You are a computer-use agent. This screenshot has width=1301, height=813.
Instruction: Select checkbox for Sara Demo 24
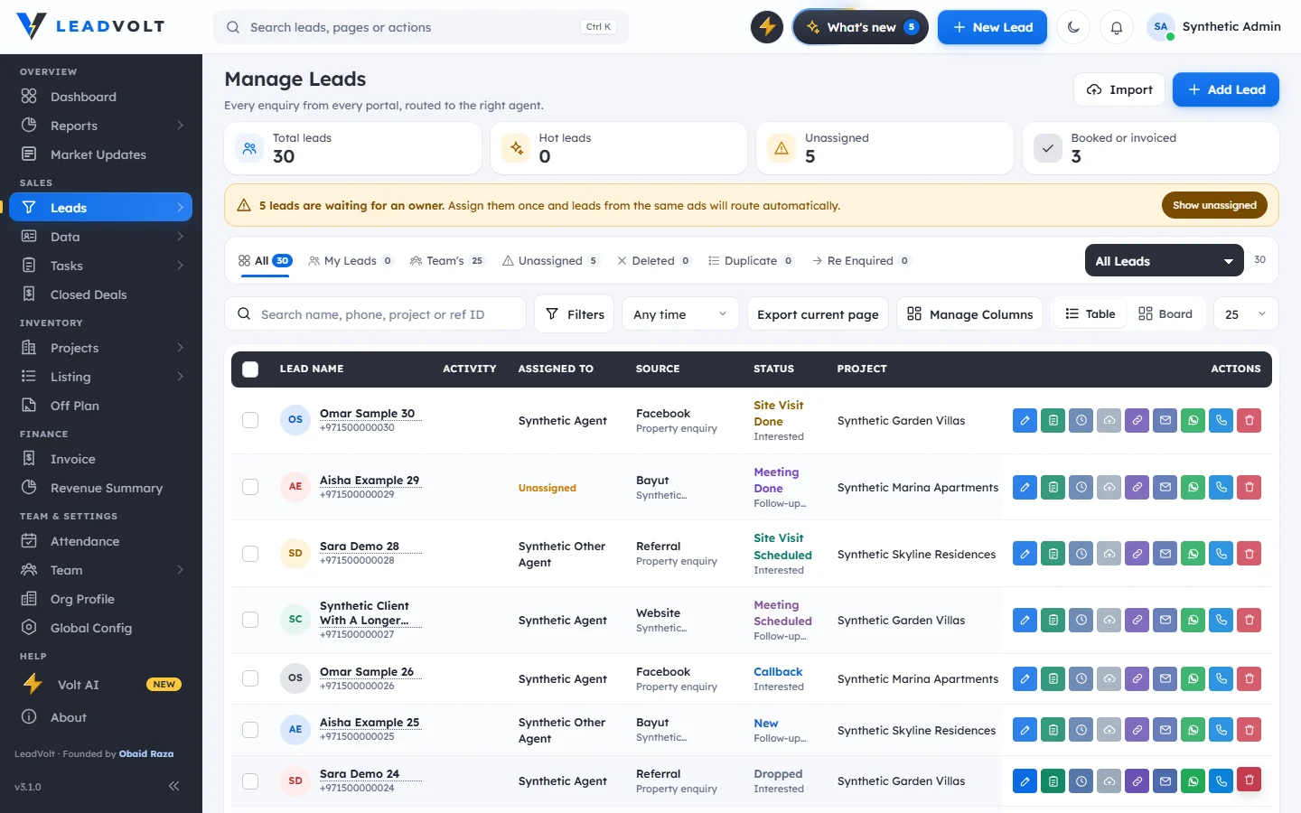pyautogui.click(x=250, y=781)
